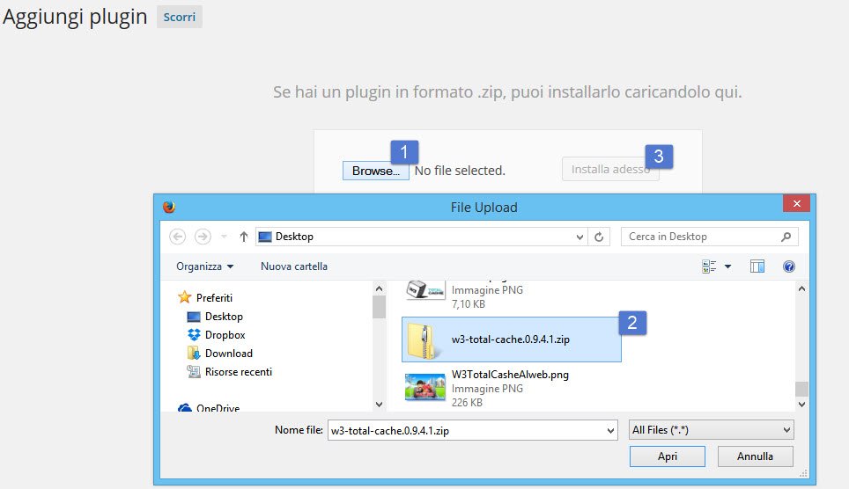Select the w3-total-cache.0.9.4.1.zip file
Image resolution: width=849 pixels, height=489 pixels.
click(511, 340)
